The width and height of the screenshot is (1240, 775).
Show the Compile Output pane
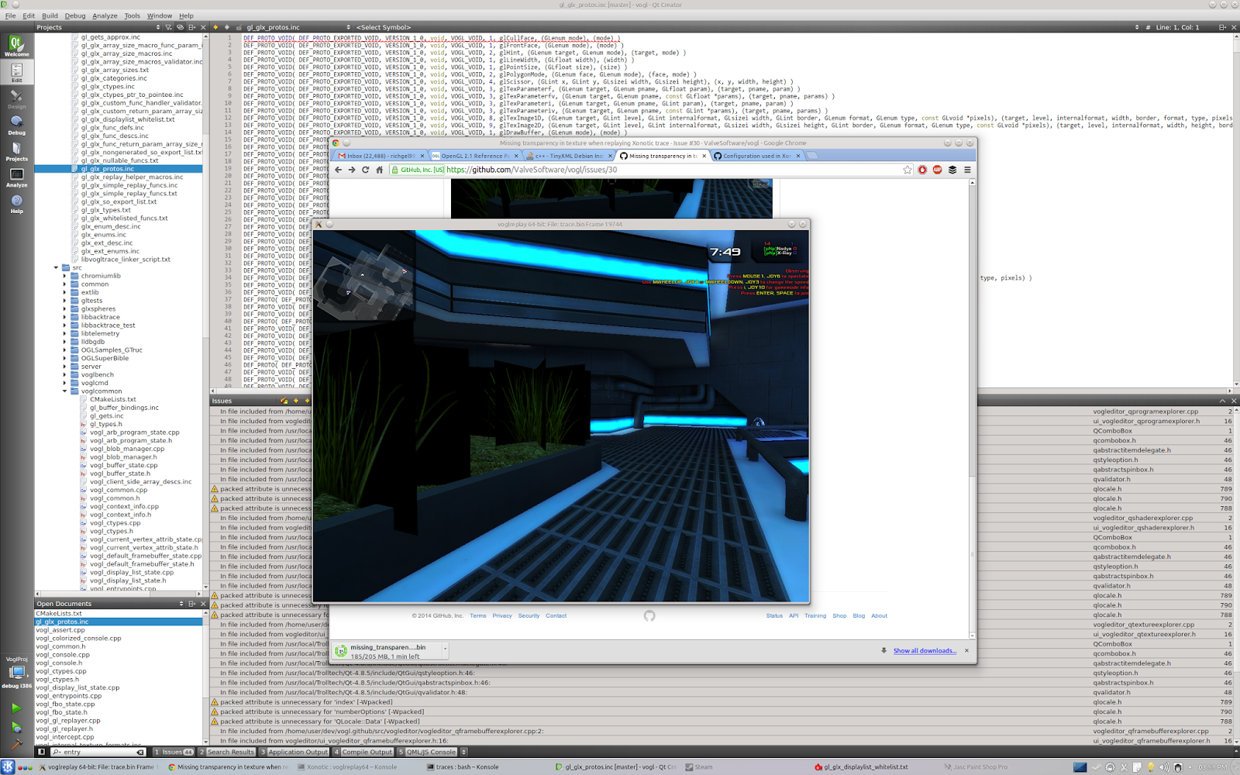pos(363,752)
